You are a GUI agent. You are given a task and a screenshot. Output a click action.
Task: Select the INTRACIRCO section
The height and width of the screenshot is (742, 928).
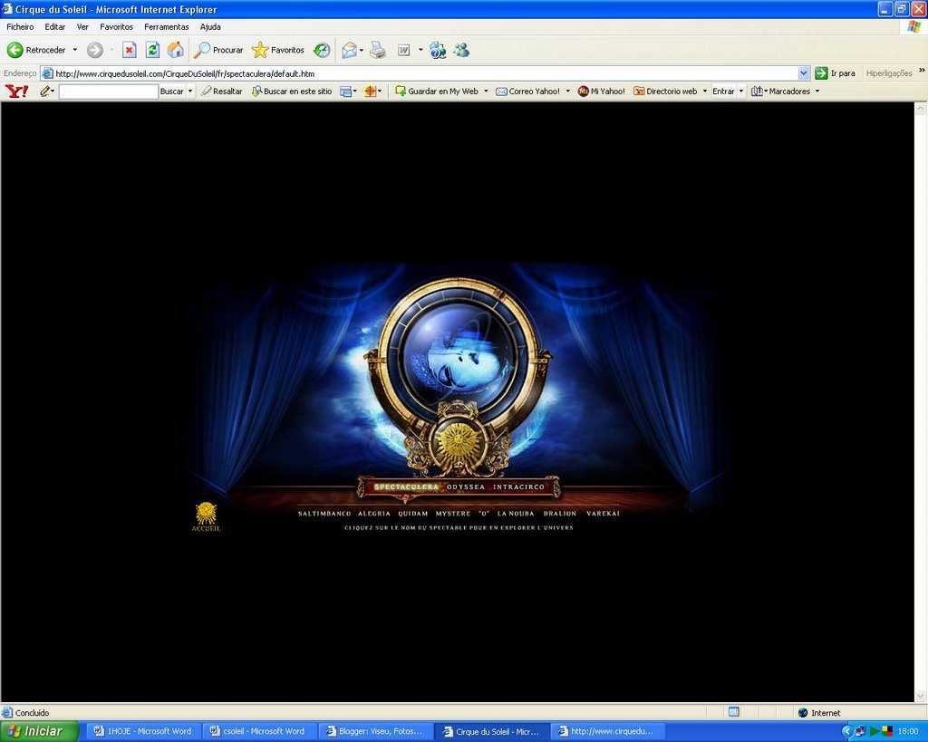[x=518, y=487]
